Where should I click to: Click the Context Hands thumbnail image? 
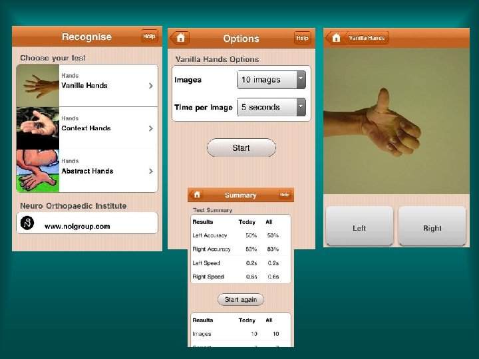pos(38,128)
